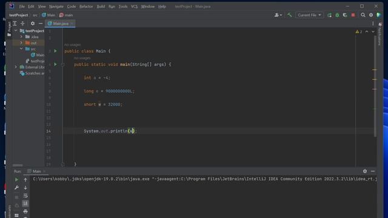The height and width of the screenshot is (218, 388).
Task: Toggle soft-wrap in Run console
Action: 25,196
